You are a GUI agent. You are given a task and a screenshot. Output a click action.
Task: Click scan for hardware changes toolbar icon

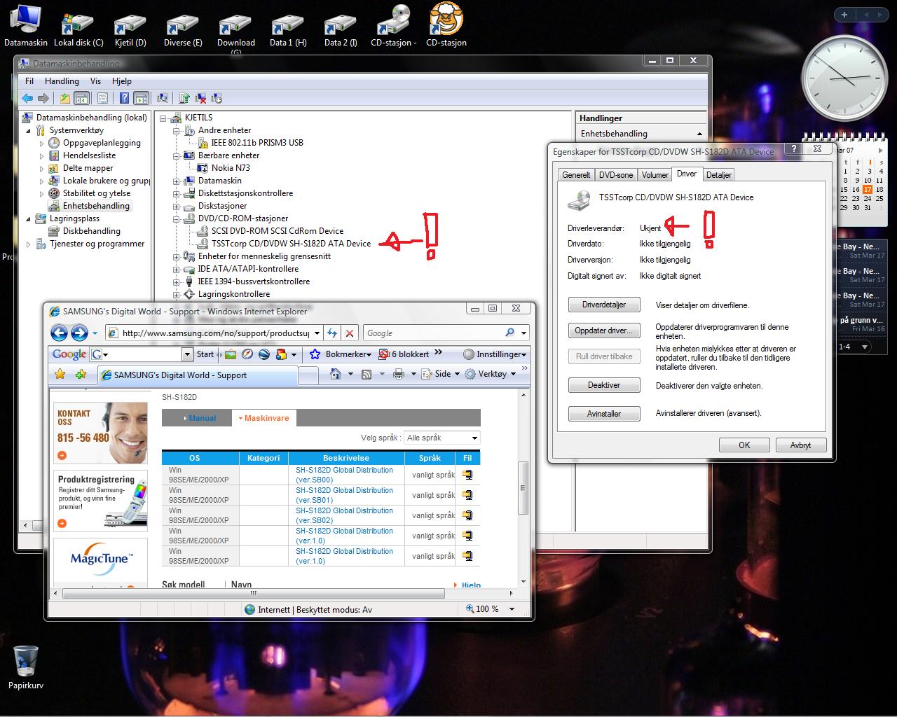click(x=163, y=99)
